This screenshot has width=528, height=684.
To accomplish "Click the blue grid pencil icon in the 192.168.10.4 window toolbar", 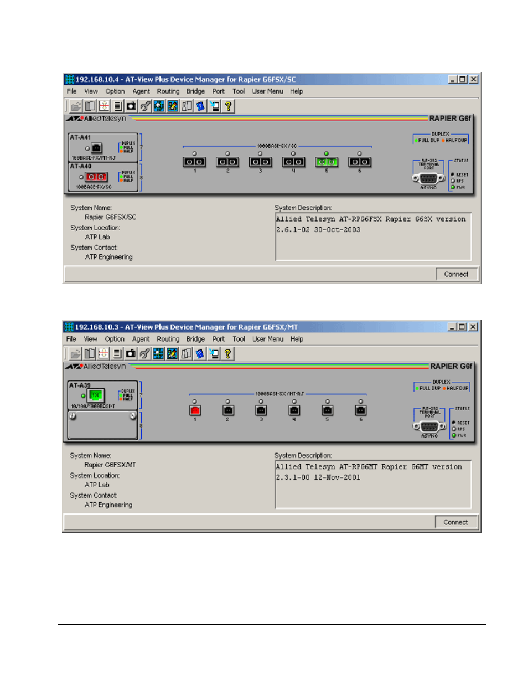I will pos(173,106).
